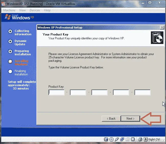Image resolution: width=166 pixels, height=144 pixels.
Task: Close the Windows XP Professional Setup dialog
Action: (x=162, y=28)
